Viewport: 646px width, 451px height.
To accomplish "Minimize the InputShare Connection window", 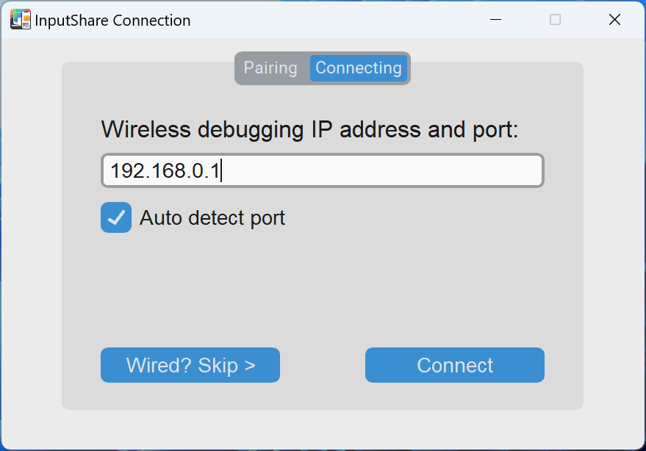I will click(496, 20).
